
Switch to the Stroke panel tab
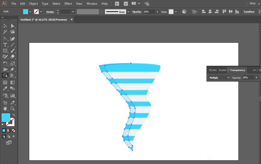(213, 70)
